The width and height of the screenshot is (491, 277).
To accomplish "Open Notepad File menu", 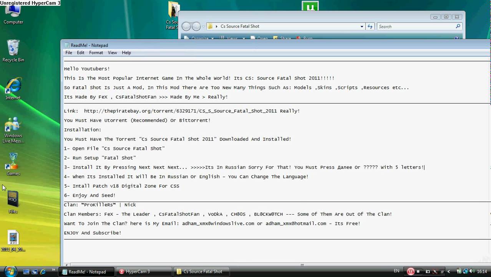I will tap(69, 53).
